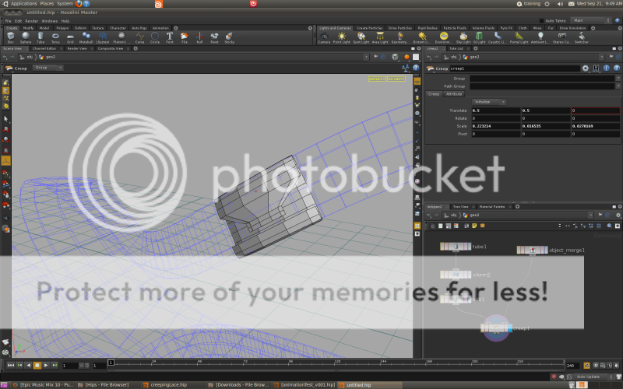This screenshot has width=623, height=389.
Task: Open the Group dropdown beside Creep
Action: point(48,68)
